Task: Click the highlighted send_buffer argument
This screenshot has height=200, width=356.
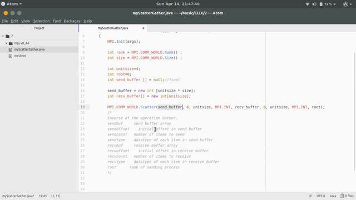Action: click(170, 107)
